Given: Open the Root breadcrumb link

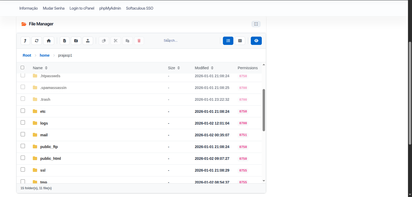Looking at the screenshot, I should coord(27,55).
